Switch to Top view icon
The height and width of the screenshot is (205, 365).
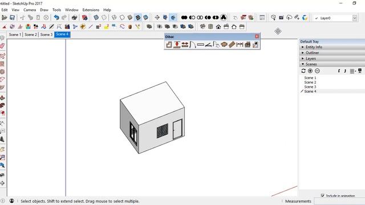[210, 27]
